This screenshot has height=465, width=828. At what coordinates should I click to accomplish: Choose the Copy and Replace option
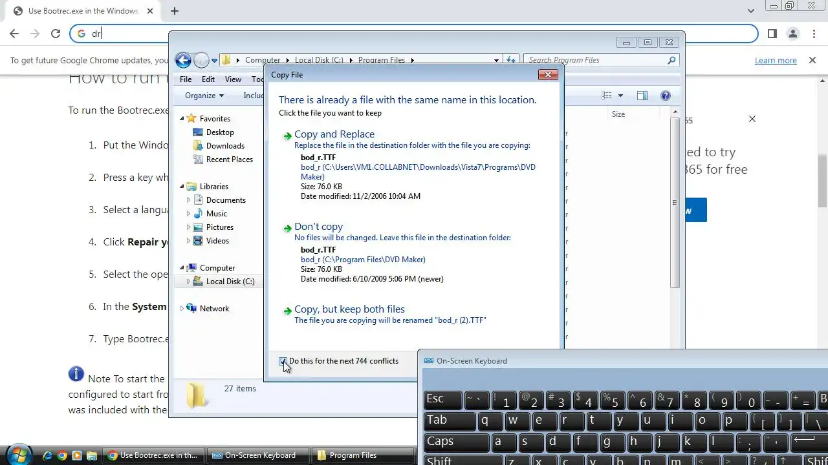click(334, 134)
